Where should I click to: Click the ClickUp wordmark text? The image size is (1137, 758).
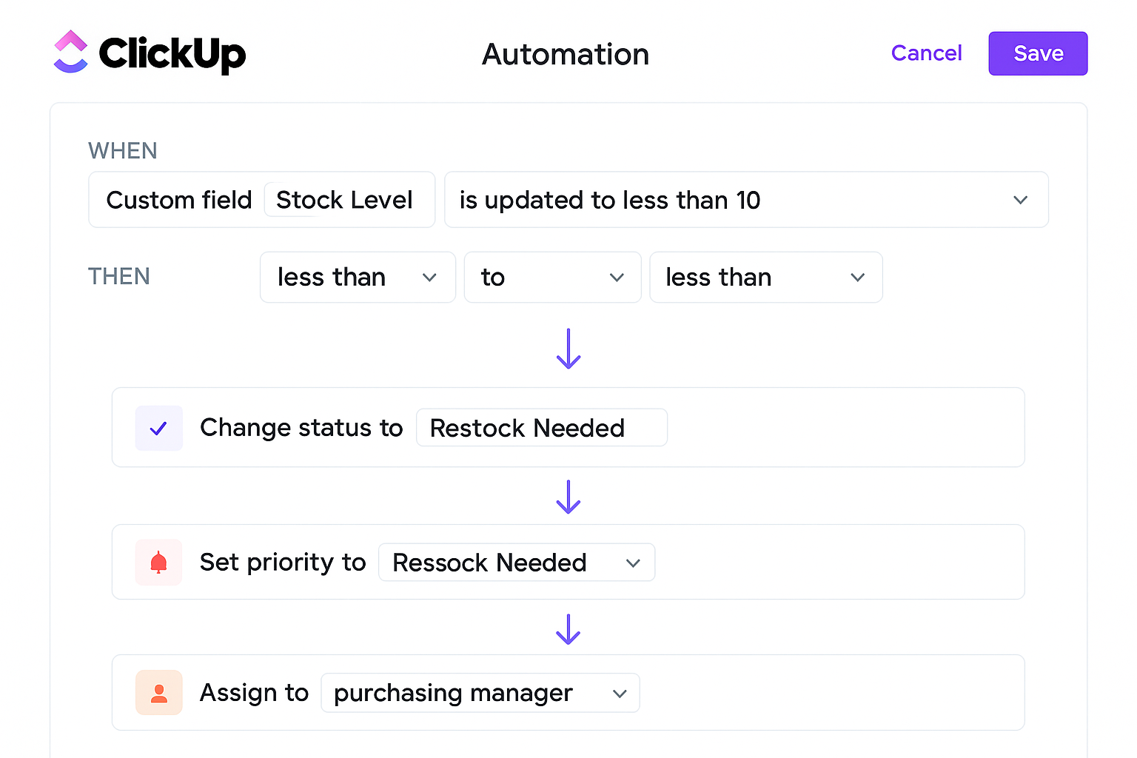pyautogui.click(x=172, y=53)
